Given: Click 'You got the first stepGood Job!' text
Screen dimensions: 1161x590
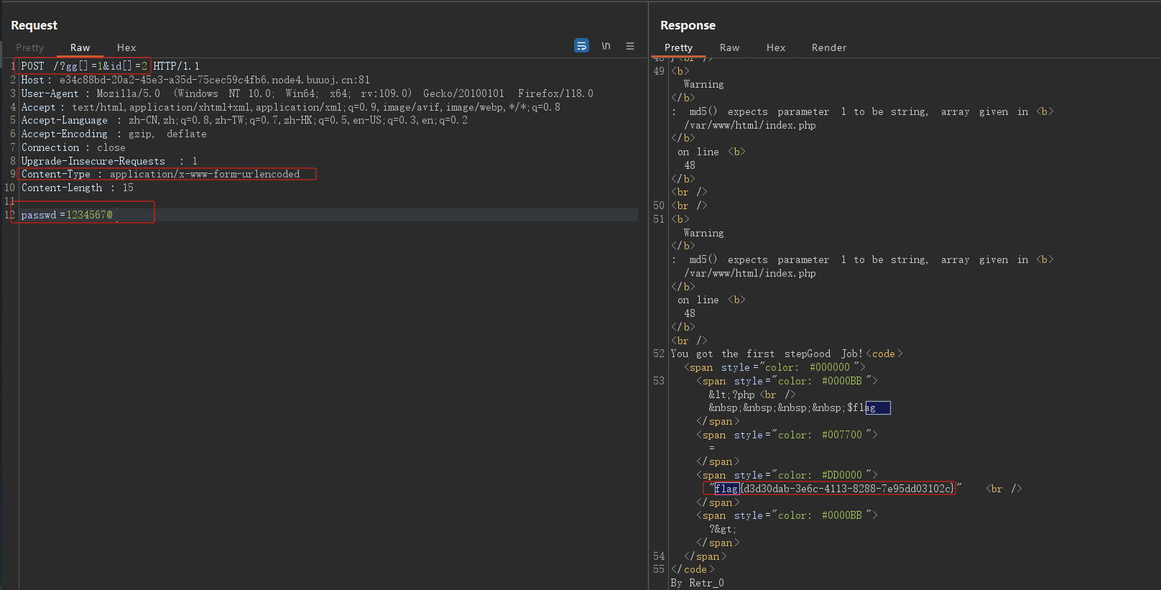Looking at the screenshot, I should coord(767,354).
